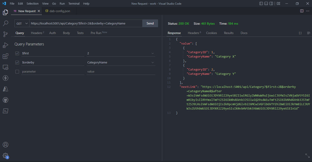Image resolution: width=312 pixels, height=162 pixels.
Task: Open the GitHub view icon
Action: (x=5, y=100)
